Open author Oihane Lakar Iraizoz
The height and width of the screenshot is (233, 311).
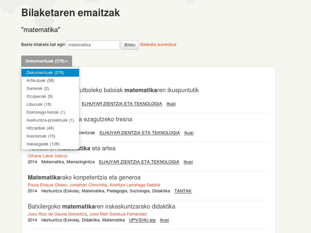pos(47,156)
